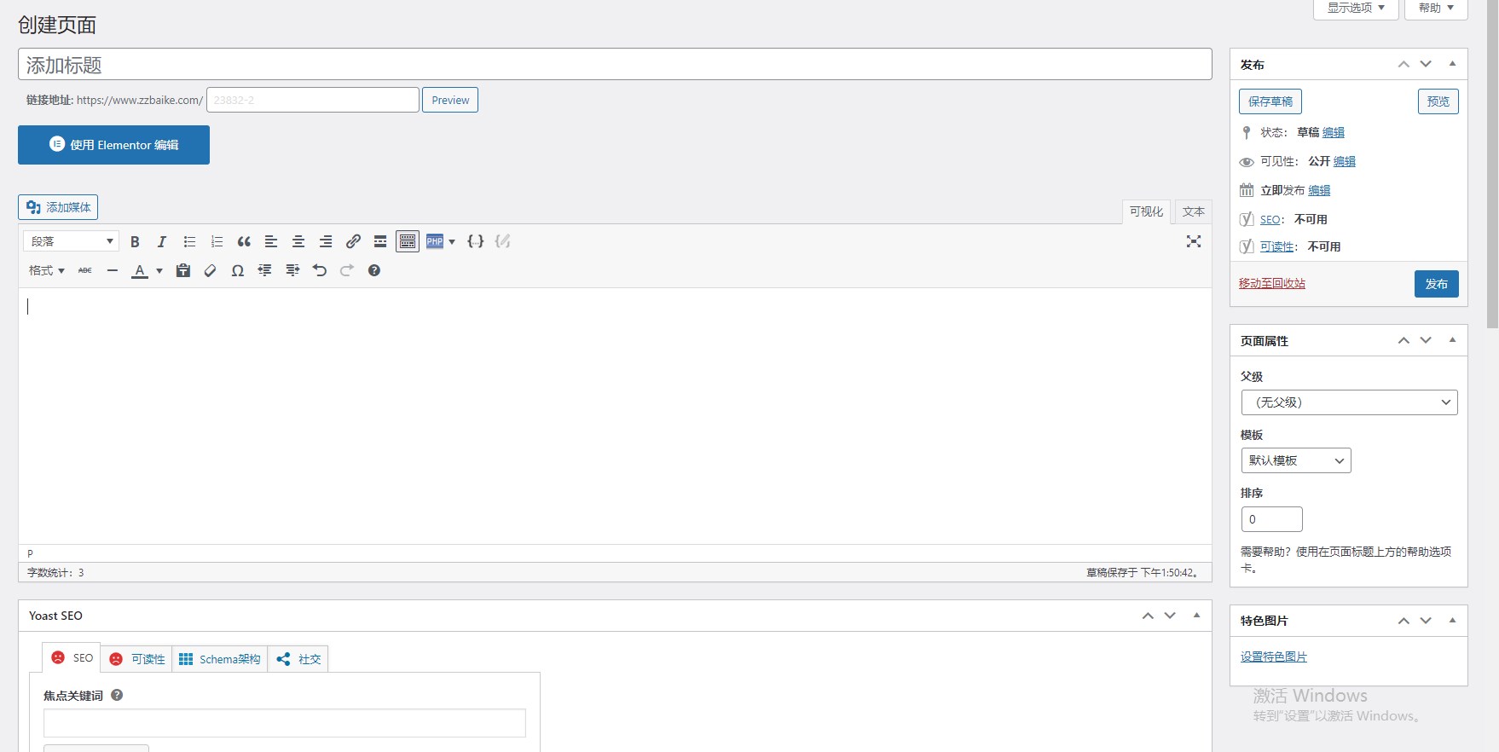Click the 添加媒体 button
Image resolution: width=1499 pixels, height=752 pixels.
(x=58, y=207)
